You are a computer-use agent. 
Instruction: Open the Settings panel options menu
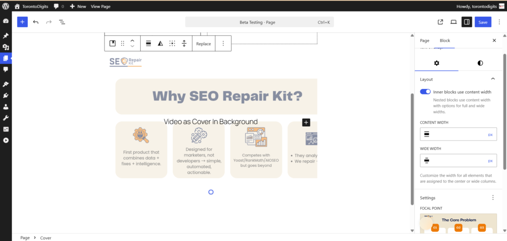coord(493,198)
